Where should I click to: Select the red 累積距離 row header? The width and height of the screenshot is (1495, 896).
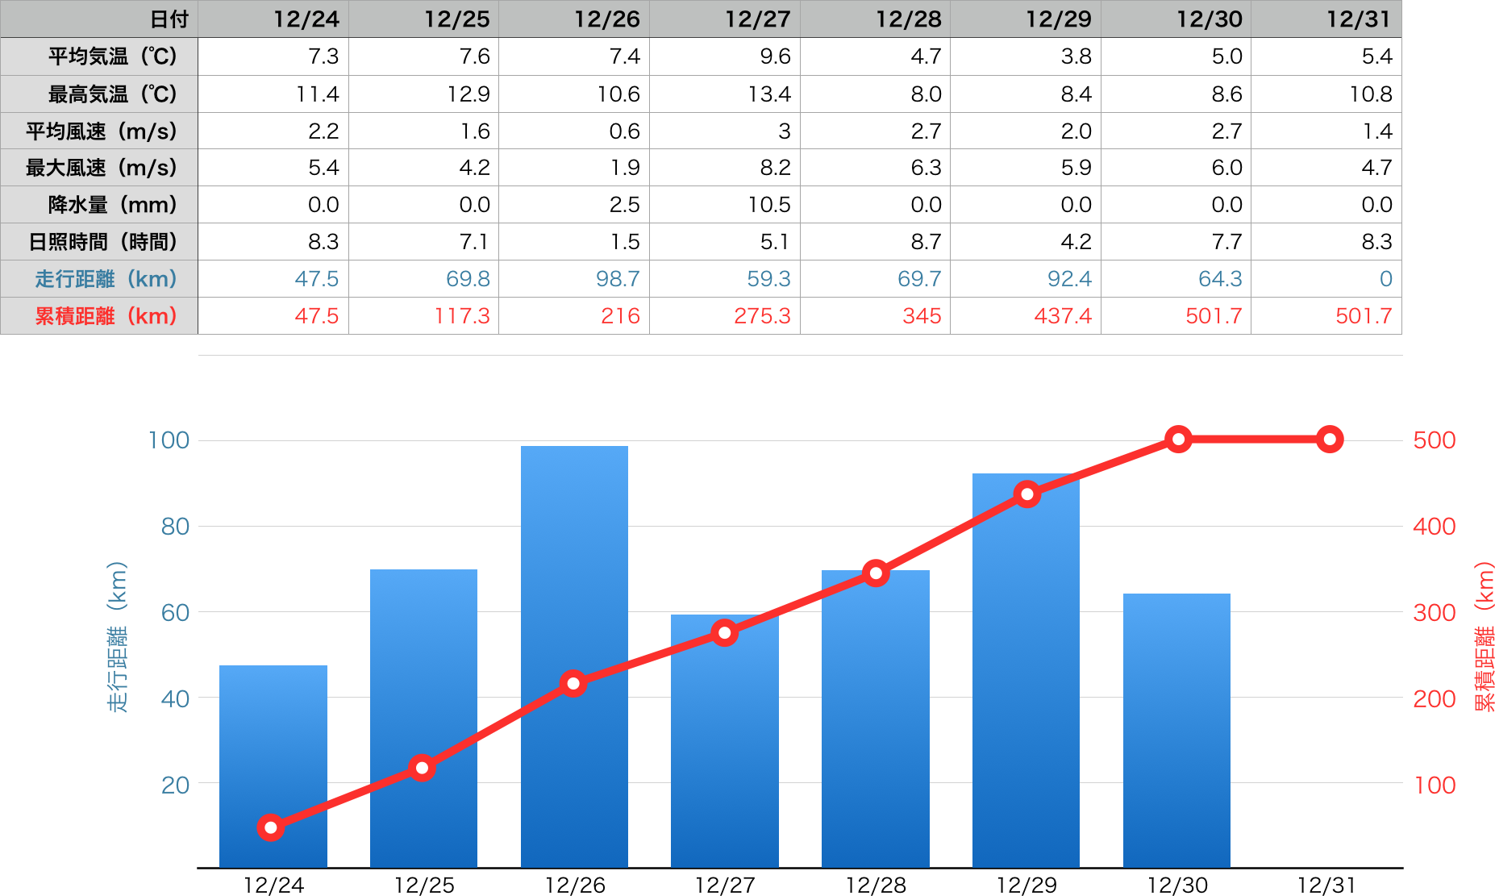99,316
